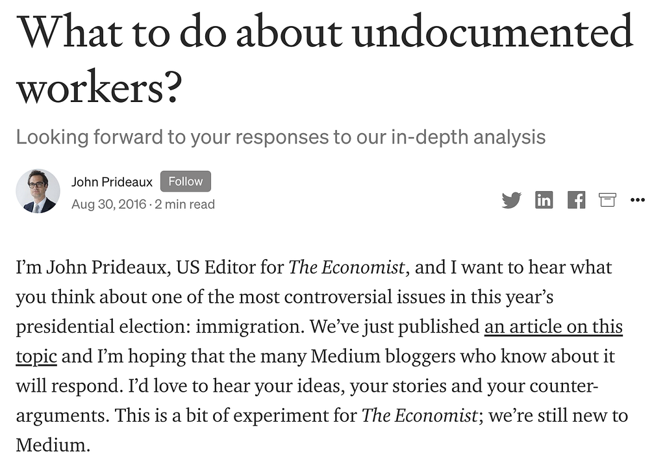Share the article on Facebook
Screen dimensions: 665x471
pos(576,199)
